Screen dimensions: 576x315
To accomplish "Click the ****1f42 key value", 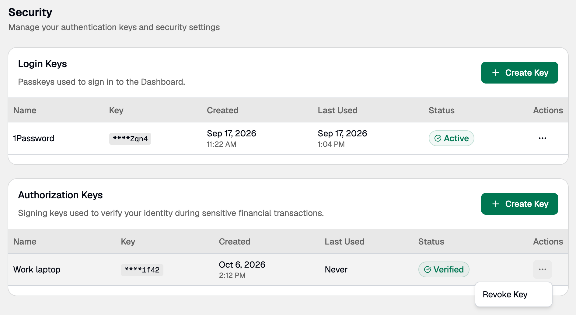I will (x=142, y=270).
